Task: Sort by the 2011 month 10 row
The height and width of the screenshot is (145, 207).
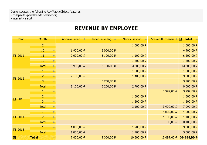Action: click(54, 50)
